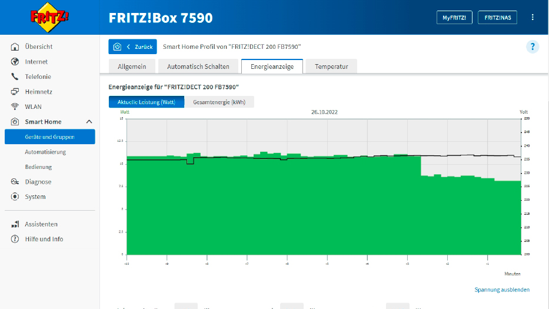549x309 pixels.
Task: Select the Energieanzeige tab
Action: click(x=272, y=67)
